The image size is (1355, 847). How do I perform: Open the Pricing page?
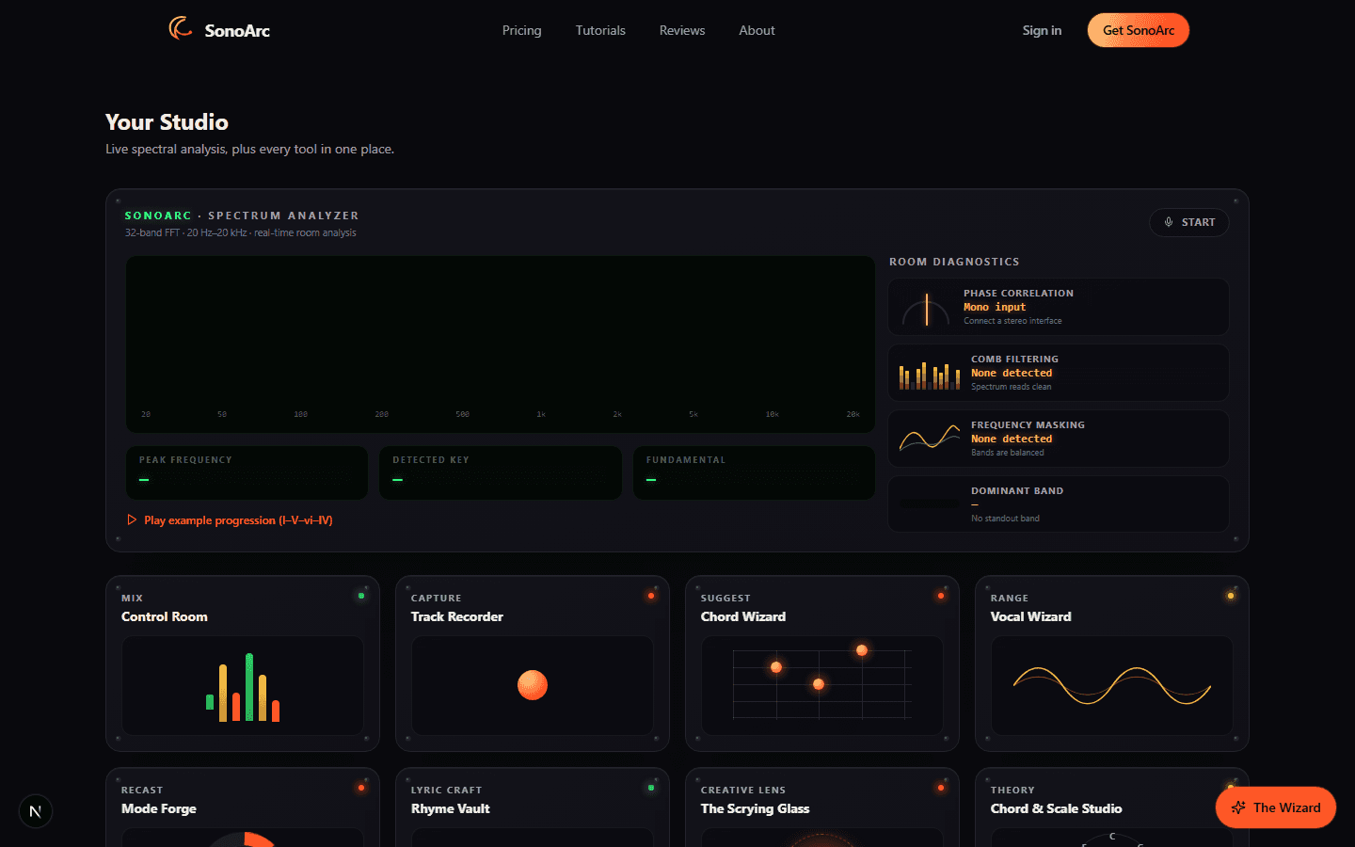tap(521, 30)
